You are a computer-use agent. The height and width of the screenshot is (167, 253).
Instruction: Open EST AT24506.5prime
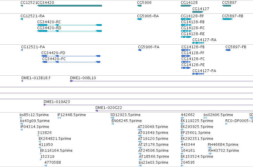(x=153, y=151)
